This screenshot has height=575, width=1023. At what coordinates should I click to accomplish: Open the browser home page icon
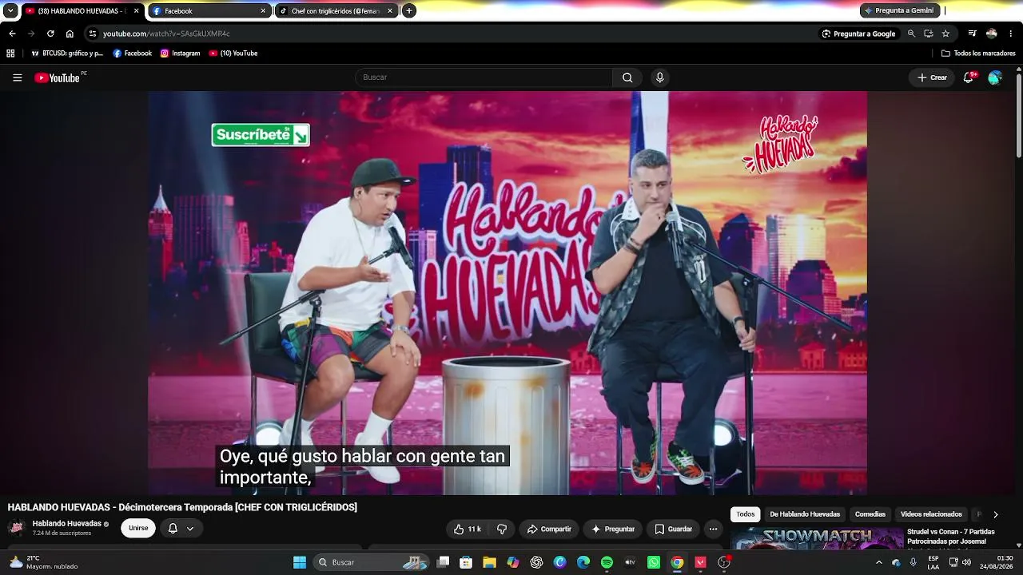coord(70,34)
